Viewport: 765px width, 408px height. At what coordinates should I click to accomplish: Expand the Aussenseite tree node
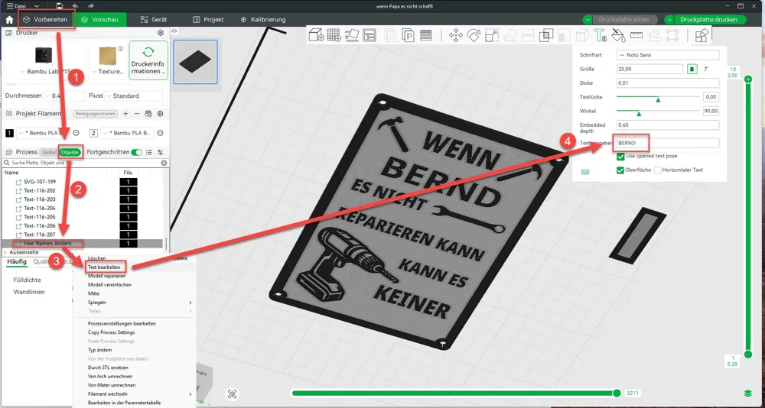click(x=5, y=252)
